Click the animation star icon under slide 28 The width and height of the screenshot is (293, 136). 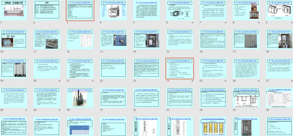click(x=26, y=110)
